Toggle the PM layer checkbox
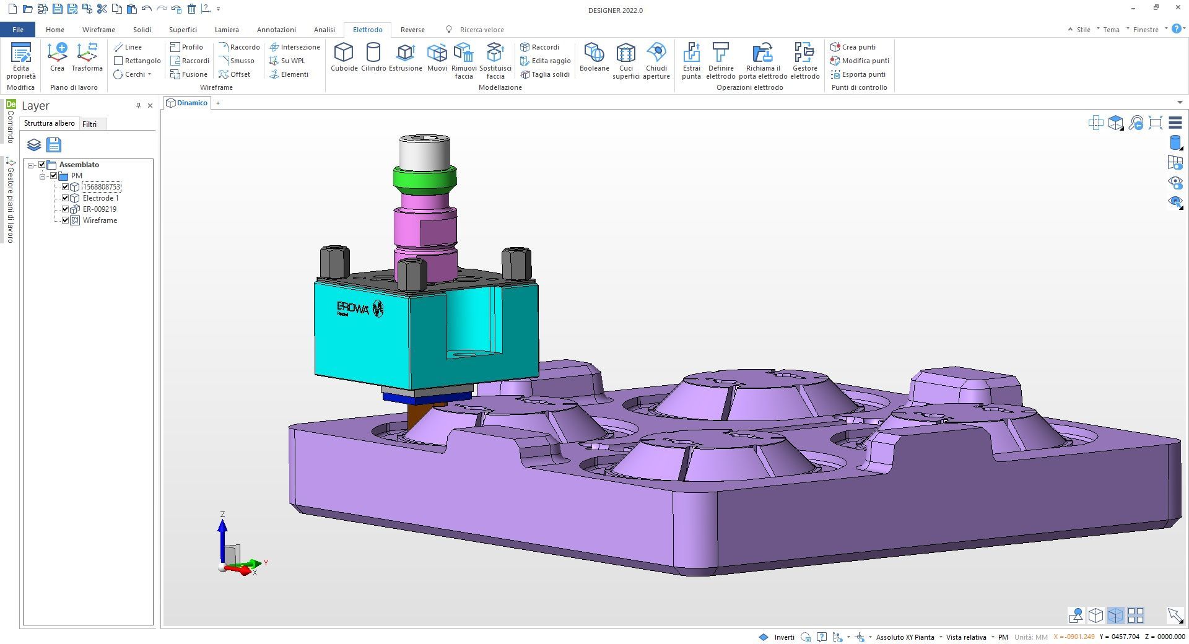Screen dimensions: 1189x644 click(53, 176)
